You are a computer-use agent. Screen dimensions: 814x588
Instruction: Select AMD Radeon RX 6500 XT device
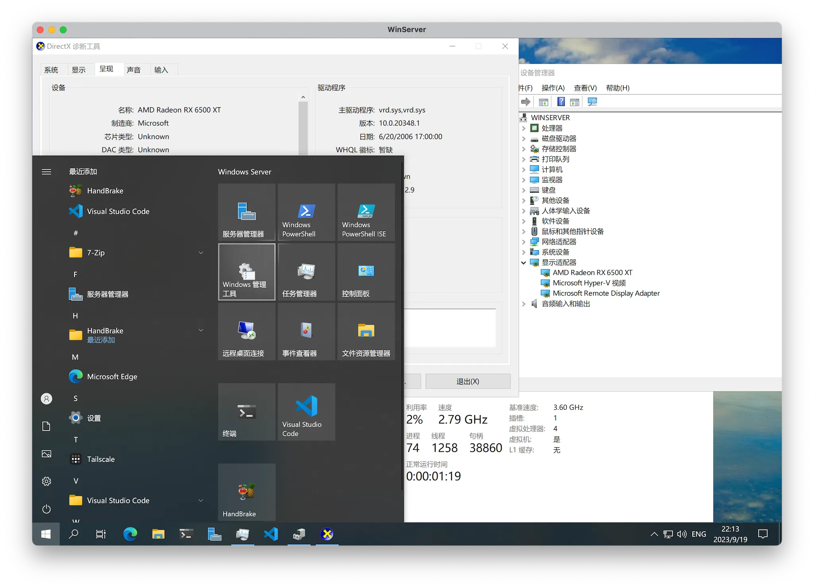(592, 273)
